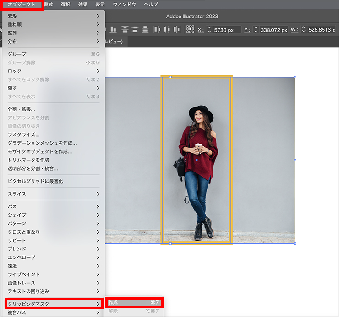Click the vertical align bottom icon
This screenshot has width=339, height=317.
(x=113, y=29)
